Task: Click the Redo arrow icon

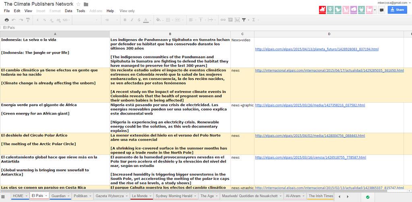Action: click(x=21, y=20)
